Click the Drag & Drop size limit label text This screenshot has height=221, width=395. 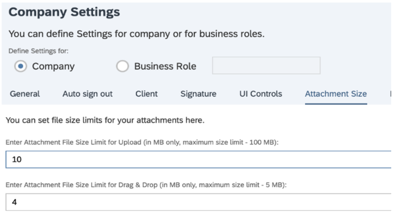click(146, 185)
